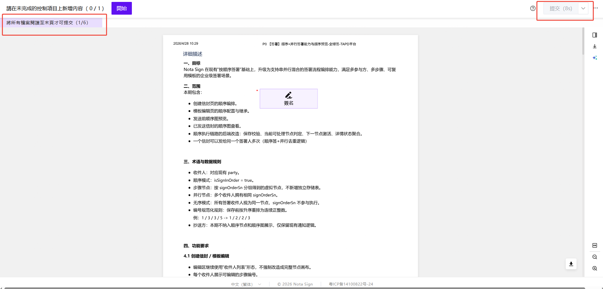Click the horizontal scrollbar at page bottom

(x=295, y=288)
